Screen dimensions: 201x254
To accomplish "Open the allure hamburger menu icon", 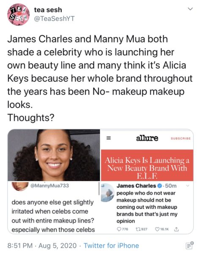I will [108, 138].
